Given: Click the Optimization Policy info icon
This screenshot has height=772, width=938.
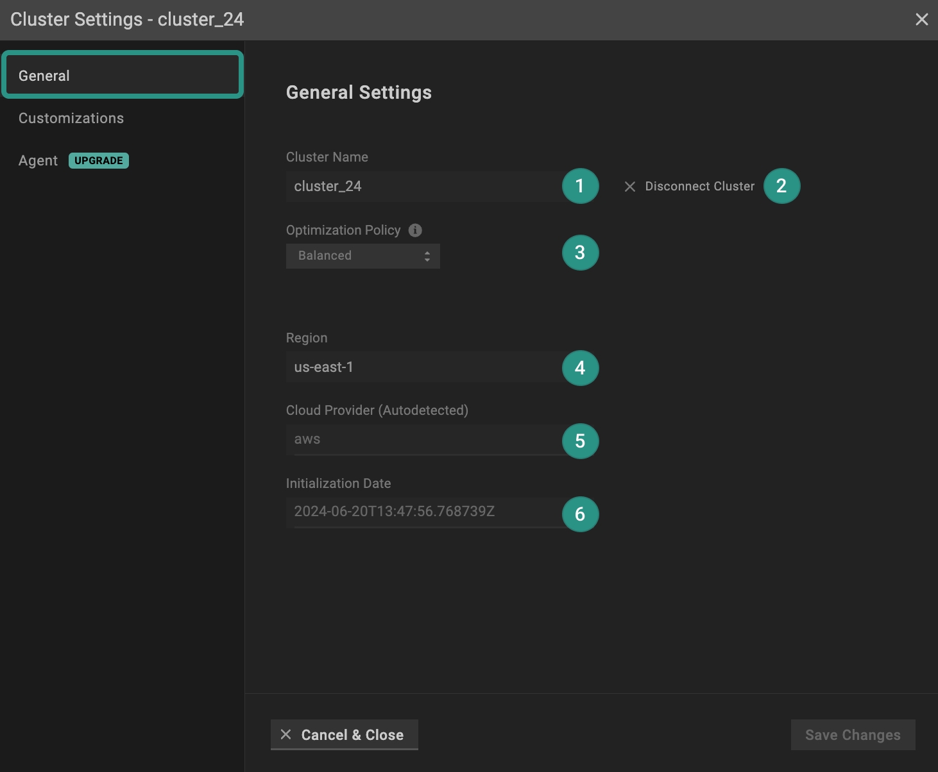Looking at the screenshot, I should [x=415, y=230].
